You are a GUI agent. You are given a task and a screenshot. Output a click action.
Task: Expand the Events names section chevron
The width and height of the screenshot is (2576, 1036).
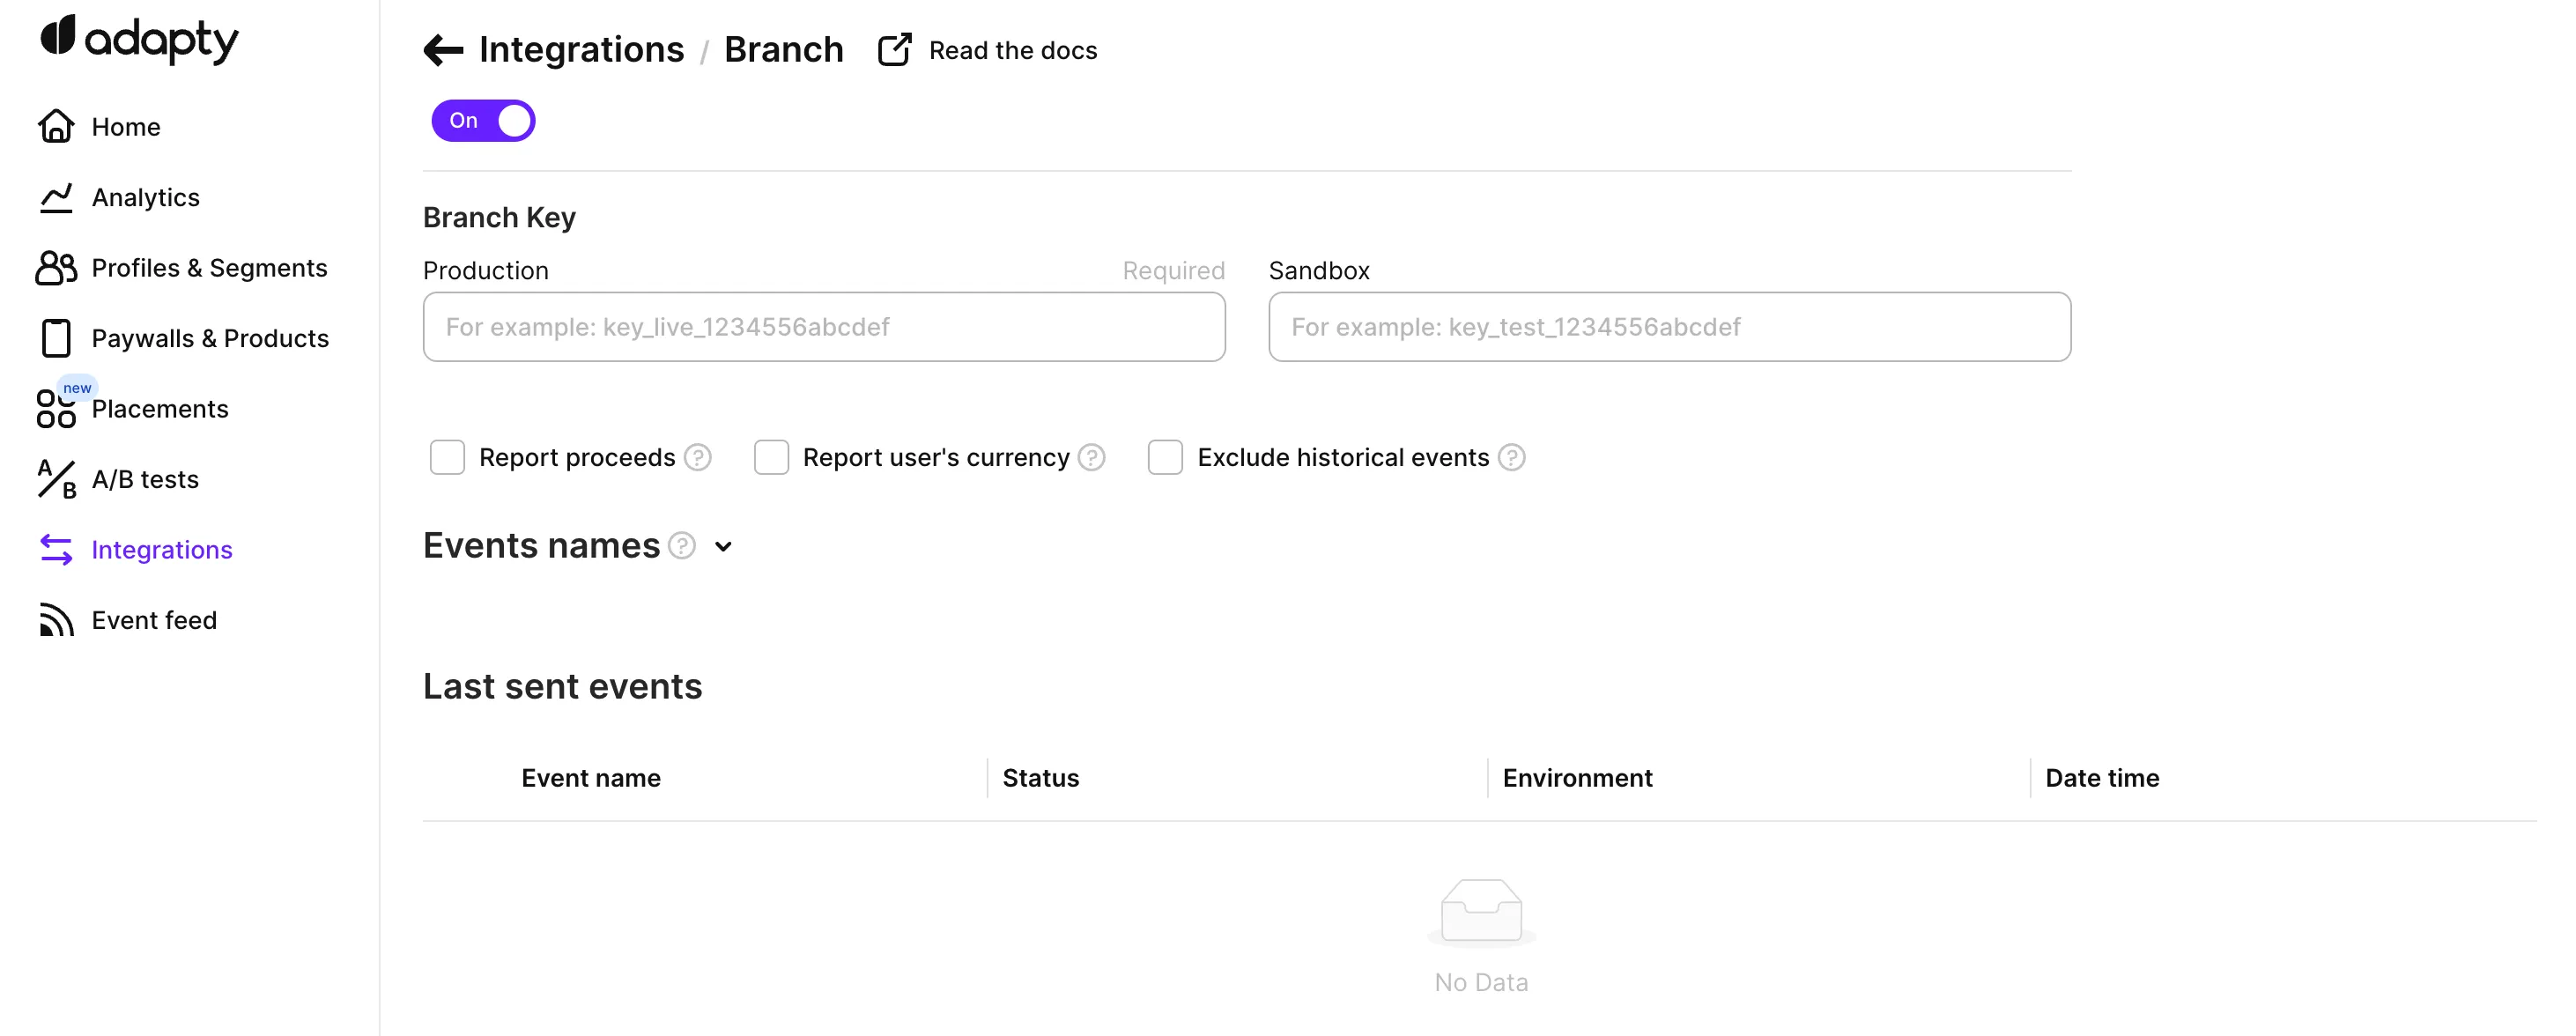(x=723, y=547)
